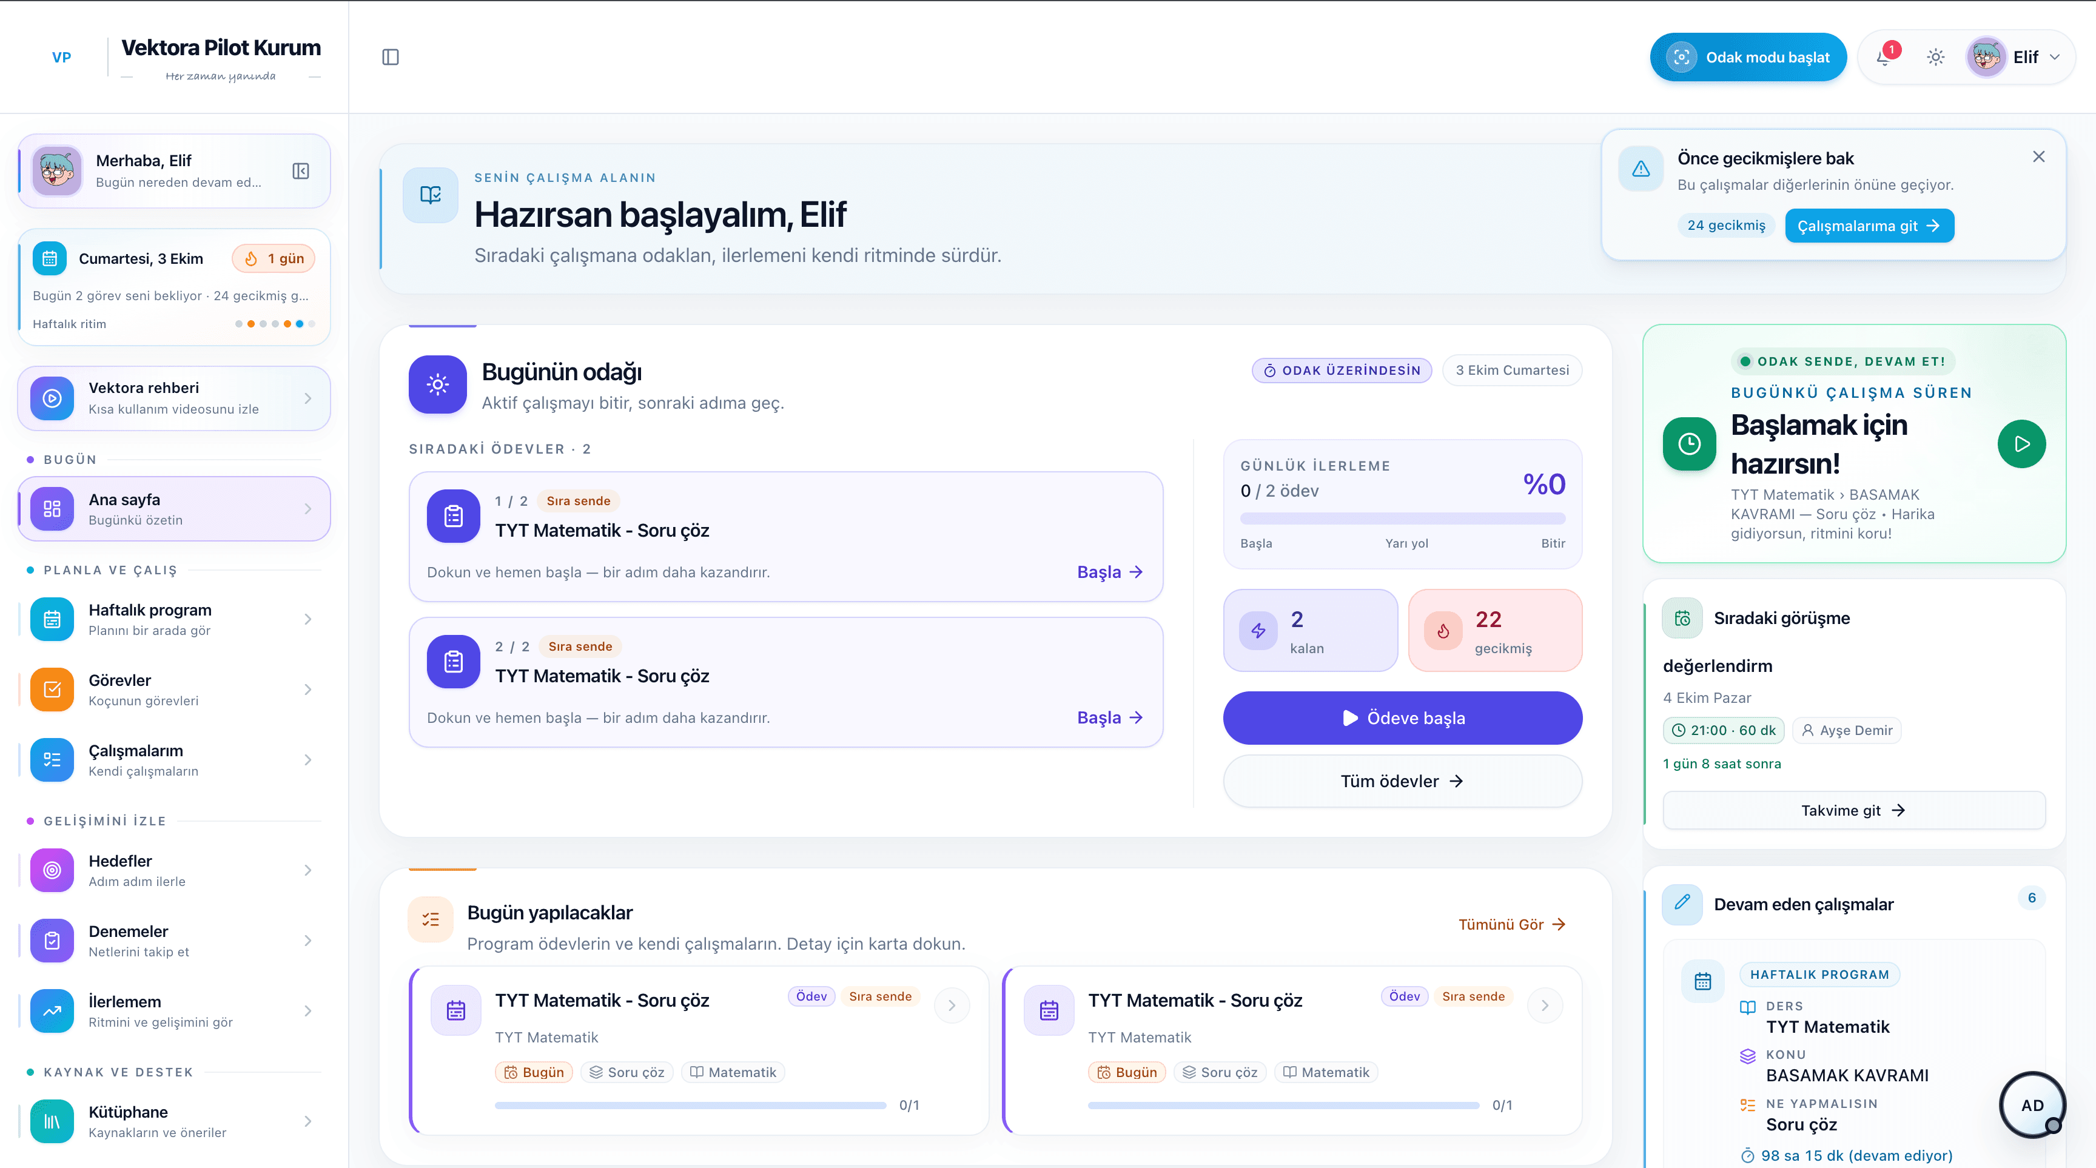
Task: Click the Ayşe Demir person chip
Action: pyautogui.click(x=1846, y=730)
